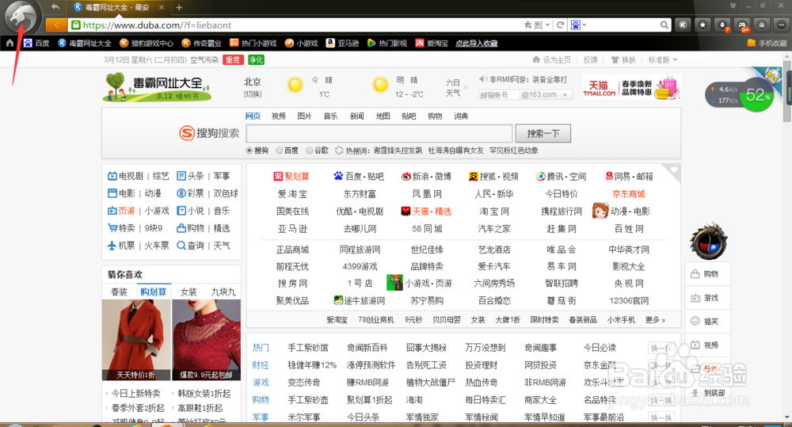Click the undo closed tab arrow icon
Screen dimensions: 792x427
pyautogui.click(x=55, y=7)
